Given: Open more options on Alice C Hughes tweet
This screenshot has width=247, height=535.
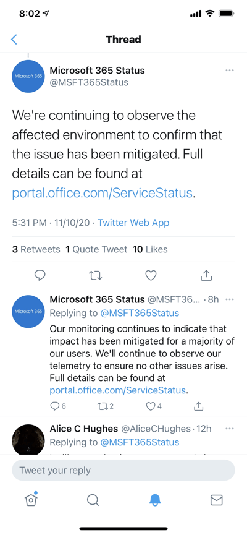Looking at the screenshot, I should point(230,429).
